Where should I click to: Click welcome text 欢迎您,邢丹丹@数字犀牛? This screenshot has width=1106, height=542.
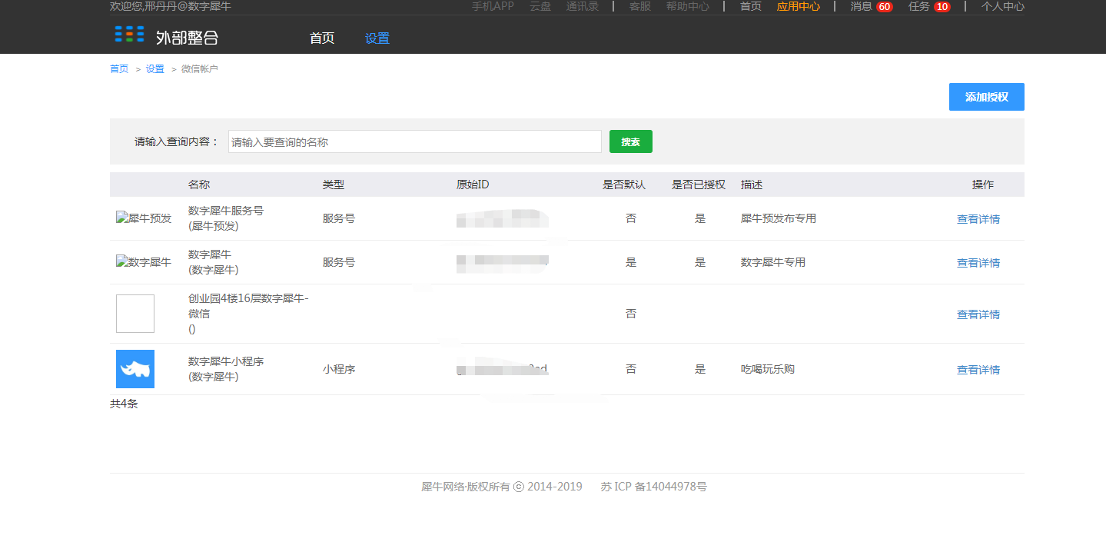pyautogui.click(x=171, y=6)
